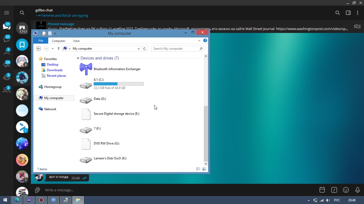Image resolution: width=364 pixels, height=204 pixels.
Task: Record a voice message with microphone
Action: tap(357, 190)
